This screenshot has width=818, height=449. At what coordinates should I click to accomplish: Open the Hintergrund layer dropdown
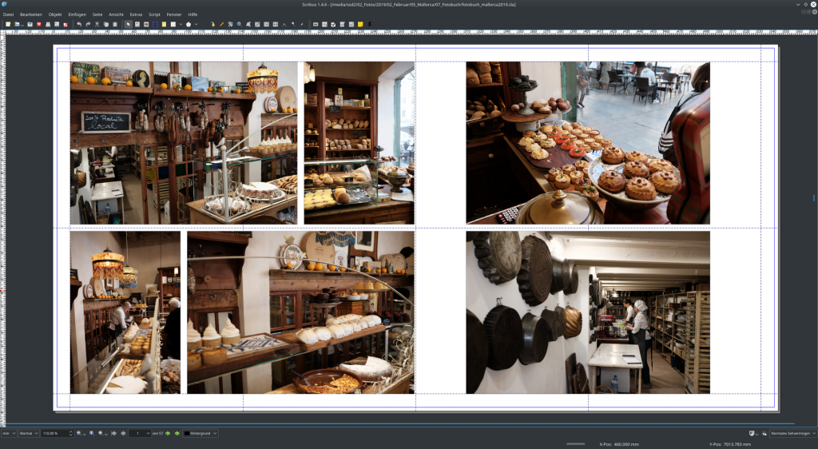point(201,433)
